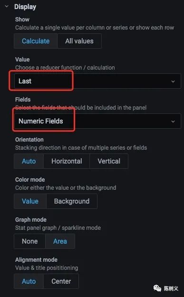Switch Show option to All values
The width and height of the screenshot is (184, 297).
click(79, 41)
